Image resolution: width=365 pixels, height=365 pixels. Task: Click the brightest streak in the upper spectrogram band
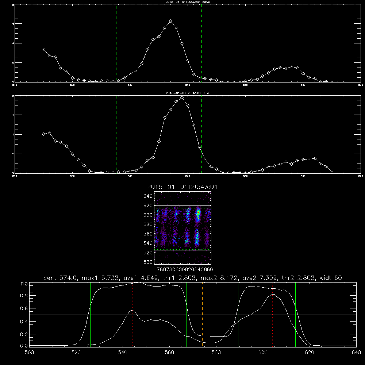coord(198,215)
